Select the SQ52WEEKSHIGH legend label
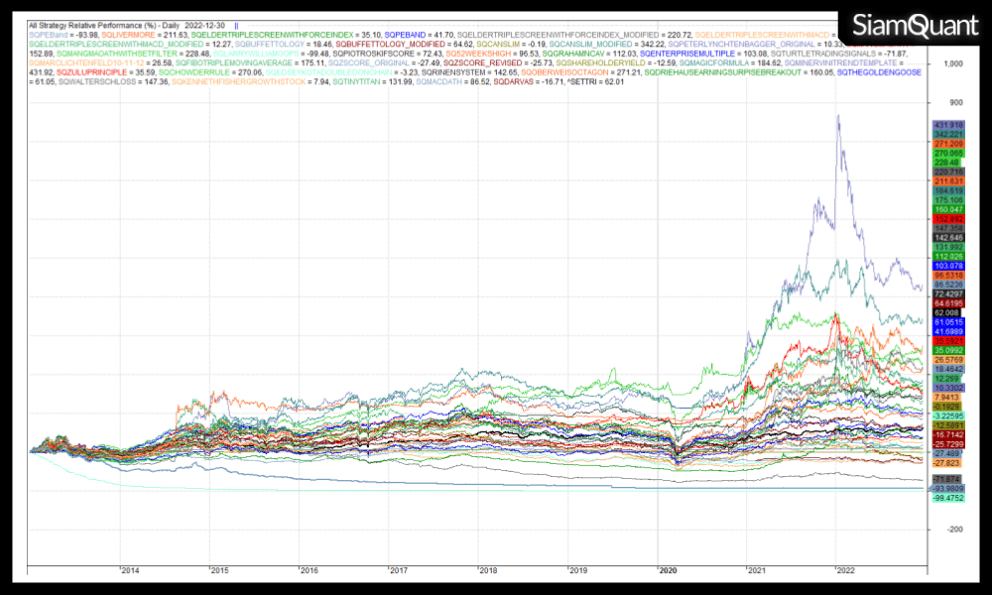The image size is (992, 595). (475, 54)
